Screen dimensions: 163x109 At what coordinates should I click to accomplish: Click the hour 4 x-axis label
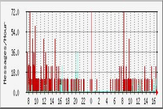tap(107, 101)
